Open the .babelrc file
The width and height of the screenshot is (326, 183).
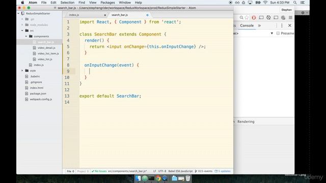pos(35,76)
